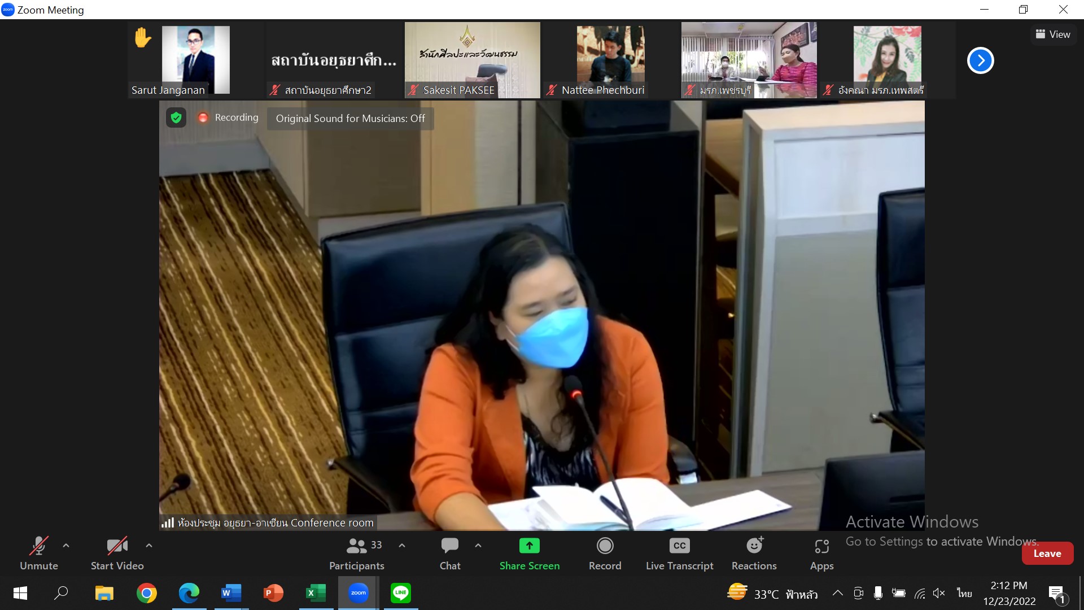This screenshot has width=1084, height=610.
Task: Open the LINE app from the taskbar
Action: tap(401, 593)
